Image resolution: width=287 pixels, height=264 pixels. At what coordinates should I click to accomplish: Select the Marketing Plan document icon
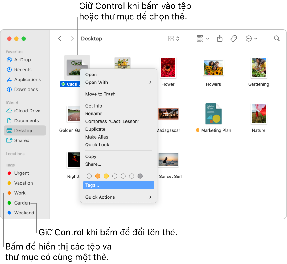[x=213, y=114]
